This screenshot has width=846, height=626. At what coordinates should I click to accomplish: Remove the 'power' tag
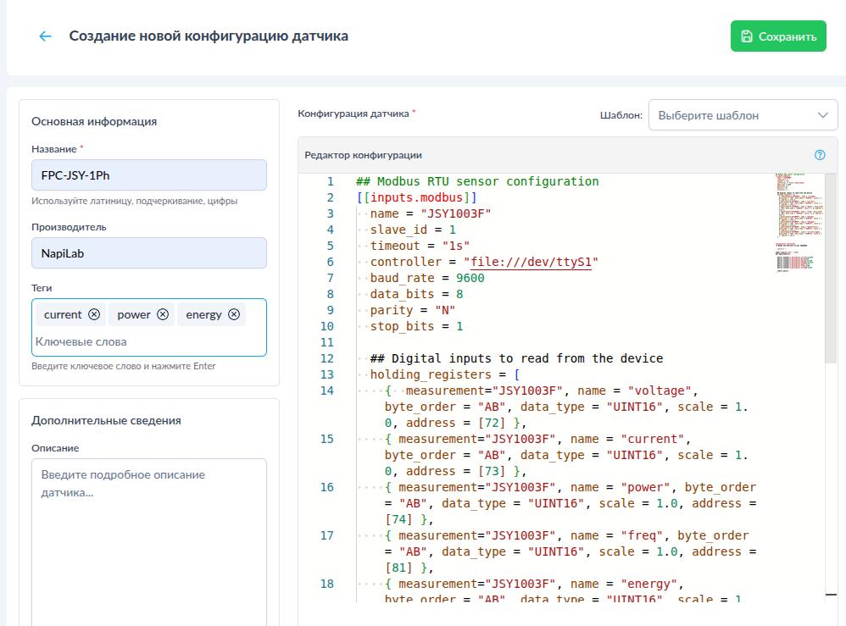point(163,314)
